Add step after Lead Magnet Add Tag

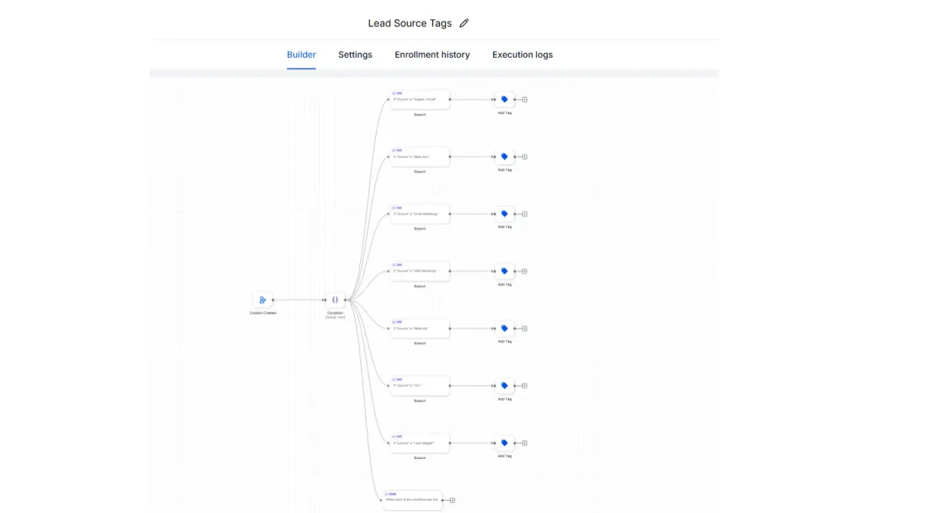pyautogui.click(x=525, y=443)
